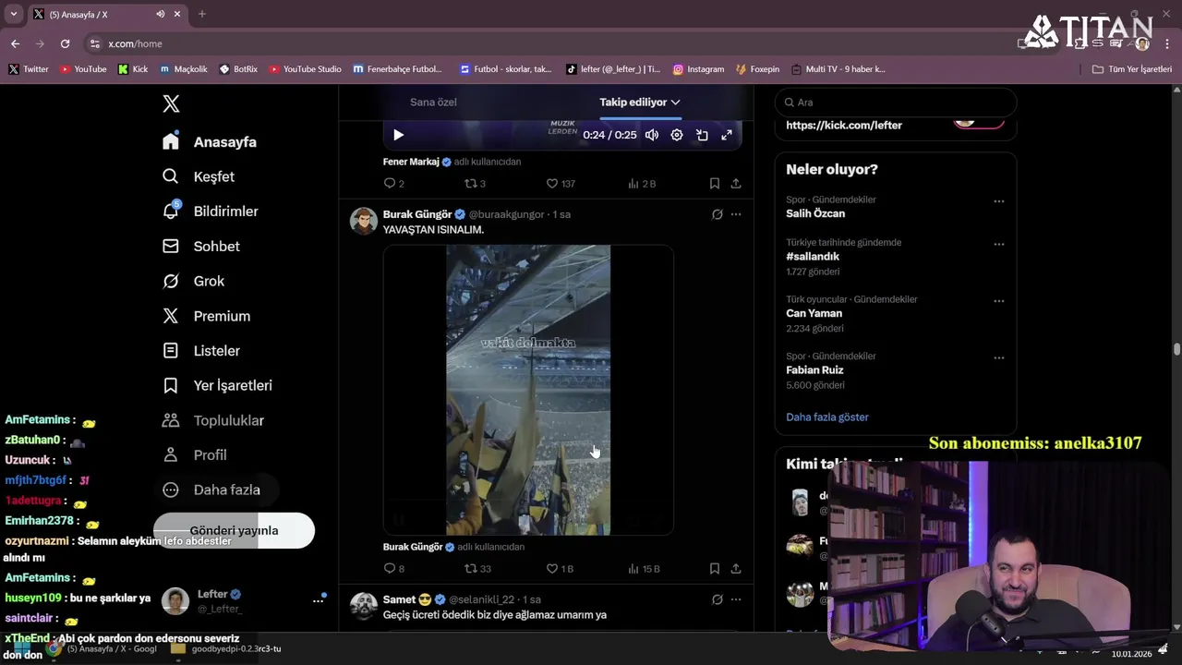View analytics of Burak Güngör post
Screen dimensions: 1182x665
pos(644,569)
